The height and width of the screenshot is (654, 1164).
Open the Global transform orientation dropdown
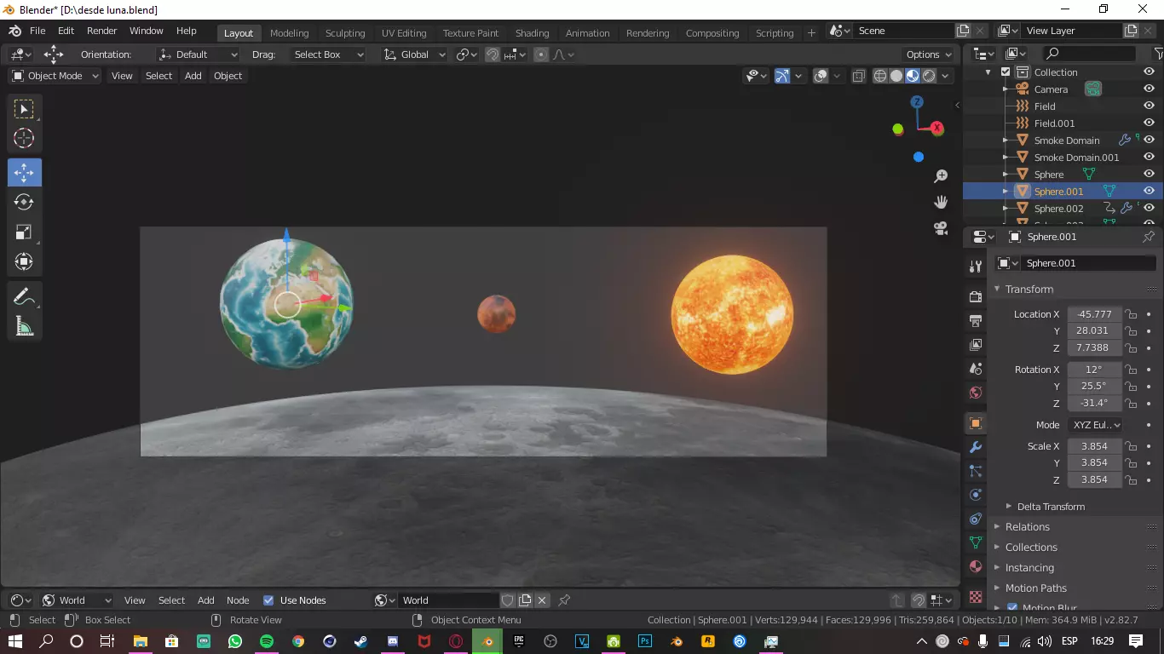(414, 54)
